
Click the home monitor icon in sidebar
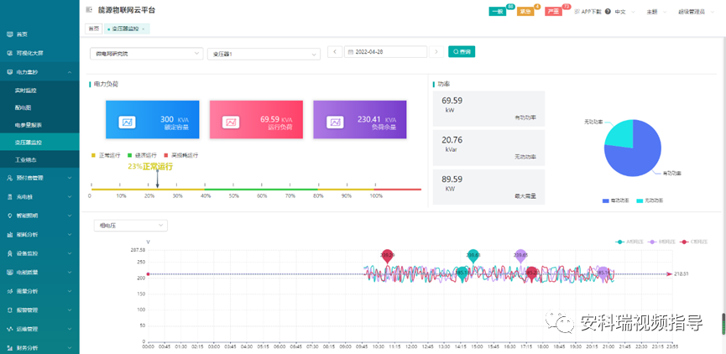coord(10,34)
